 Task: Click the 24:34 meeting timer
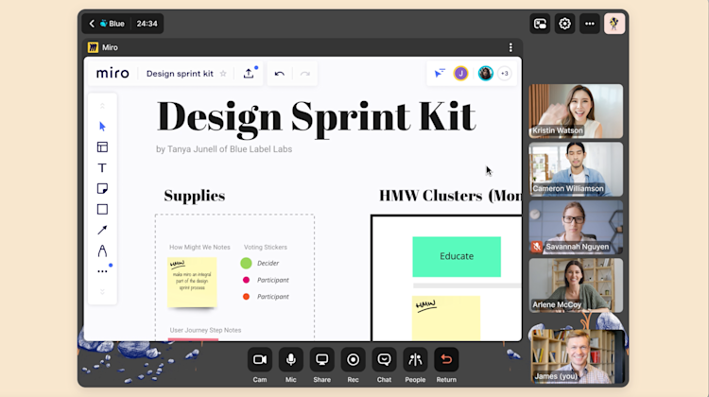pos(147,24)
